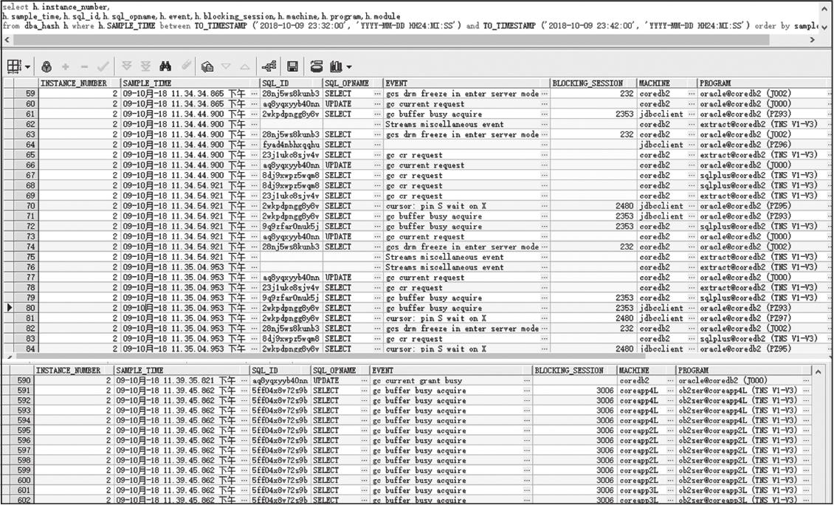This screenshot has width=834, height=505.
Task: Expand the chart options dropdown arrow
Action: (x=348, y=67)
